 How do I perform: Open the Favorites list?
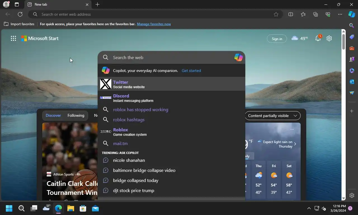click(303, 14)
